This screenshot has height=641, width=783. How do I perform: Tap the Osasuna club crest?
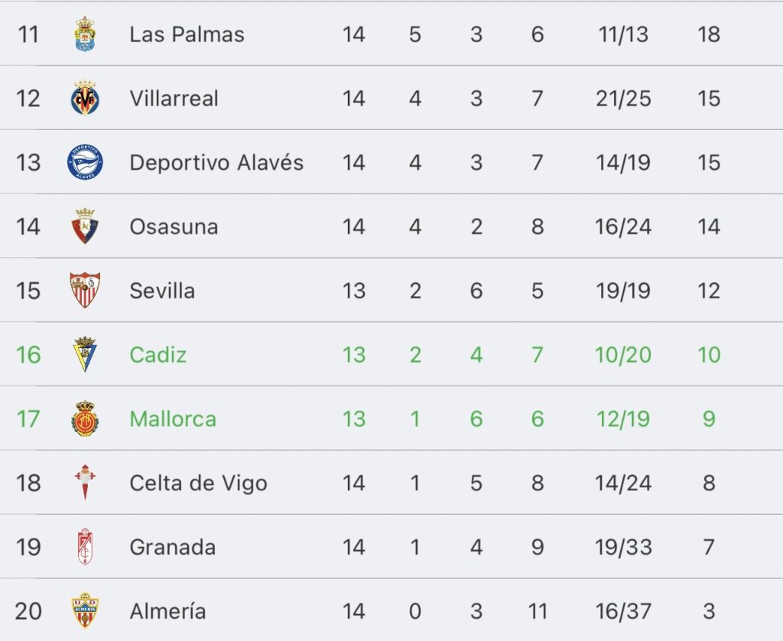(x=85, y=226)
